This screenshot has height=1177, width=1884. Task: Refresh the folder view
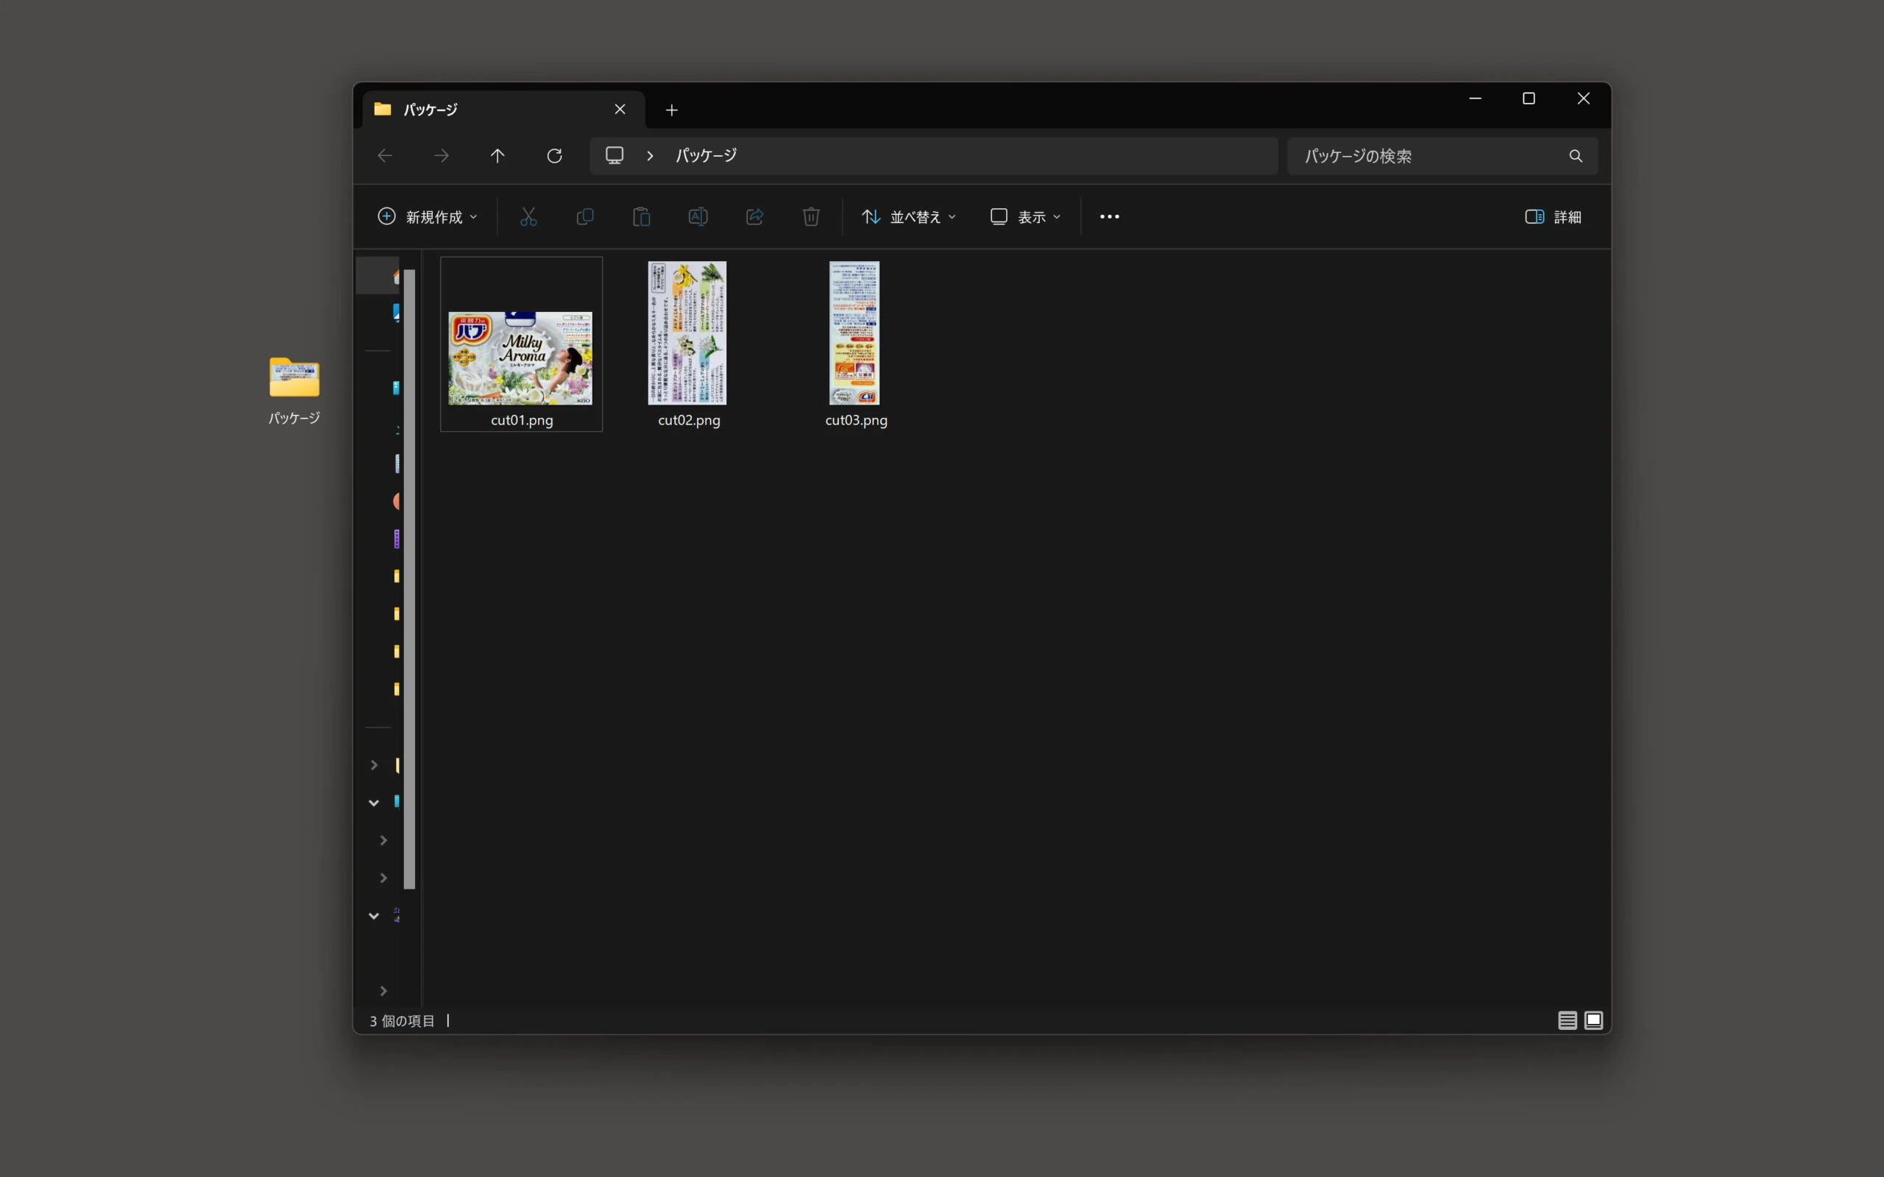(x=554, y=156)
